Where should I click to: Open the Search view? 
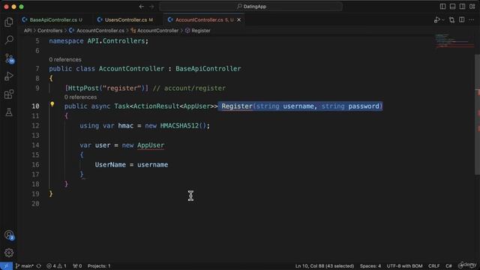pos(9,40)
